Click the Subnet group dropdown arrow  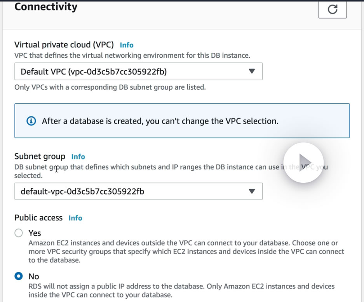click(x=252, y=191)
